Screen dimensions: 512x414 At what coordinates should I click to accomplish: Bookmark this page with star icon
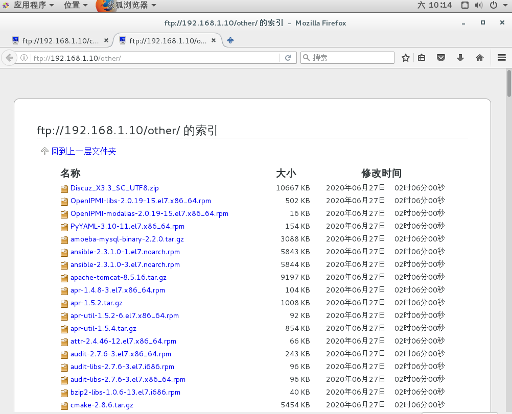click(406, 58)
